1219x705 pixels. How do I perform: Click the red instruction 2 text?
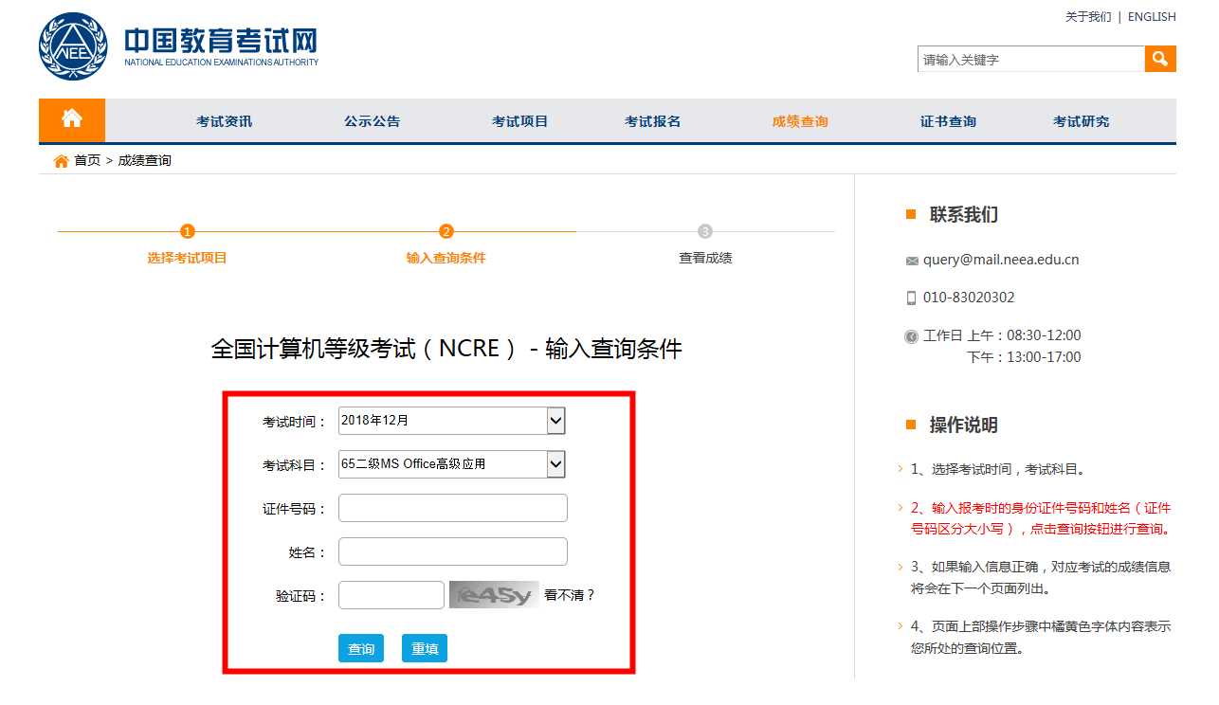(x=1041, y=518)
